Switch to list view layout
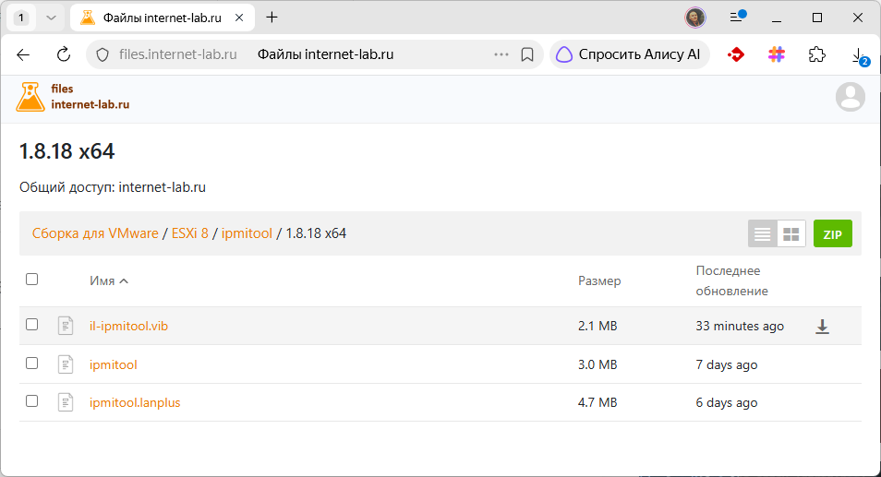881x477 pixels. [x=763, y=233]
